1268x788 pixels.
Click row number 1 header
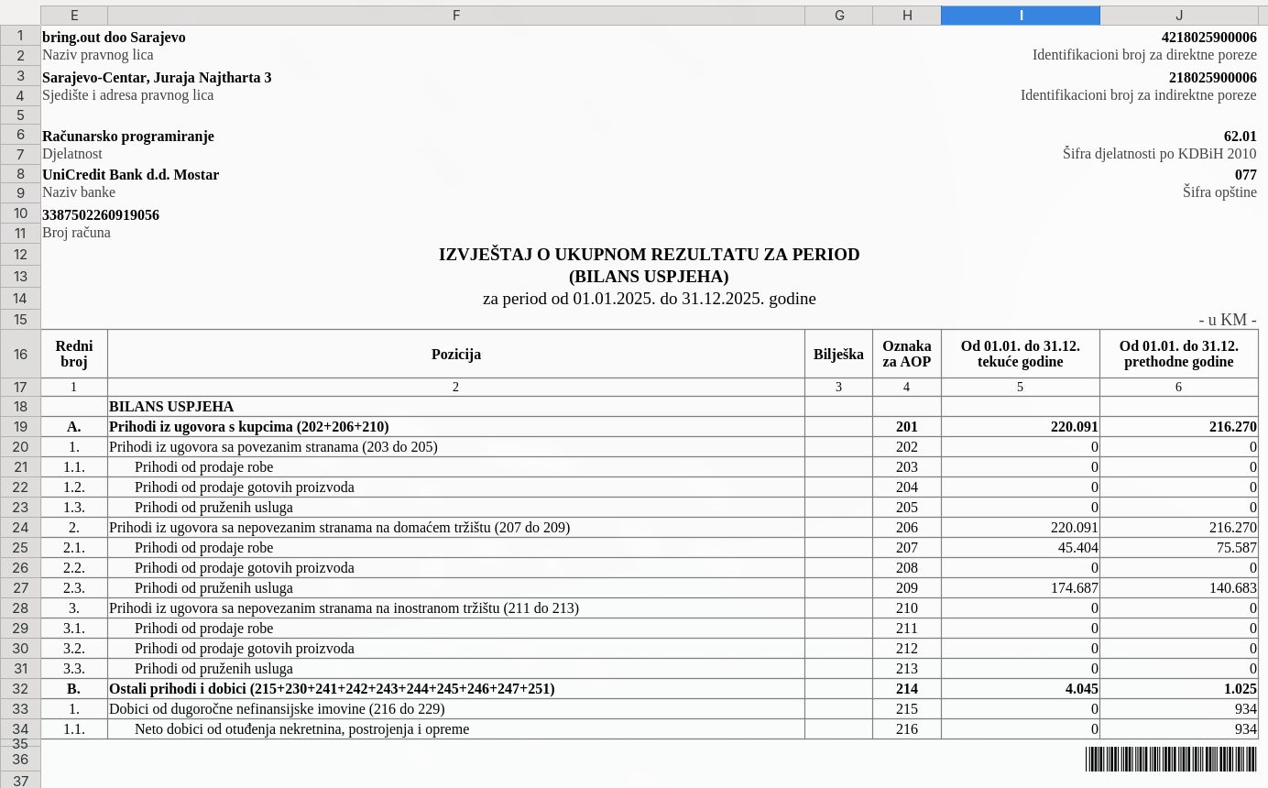pyautogui.click(x=20, y=36)
